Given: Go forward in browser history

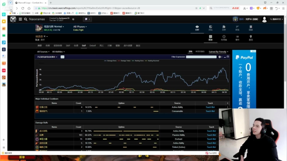Looking at the screenshot, I should [17, 8].
